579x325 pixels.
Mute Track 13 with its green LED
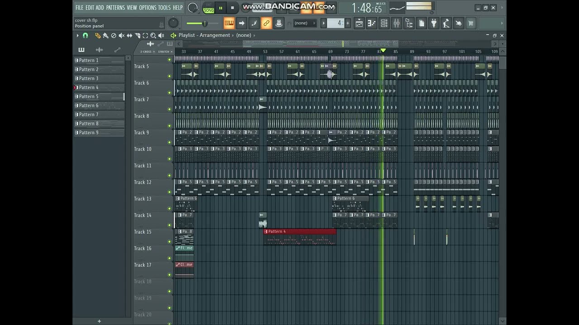tap(170, 209)
